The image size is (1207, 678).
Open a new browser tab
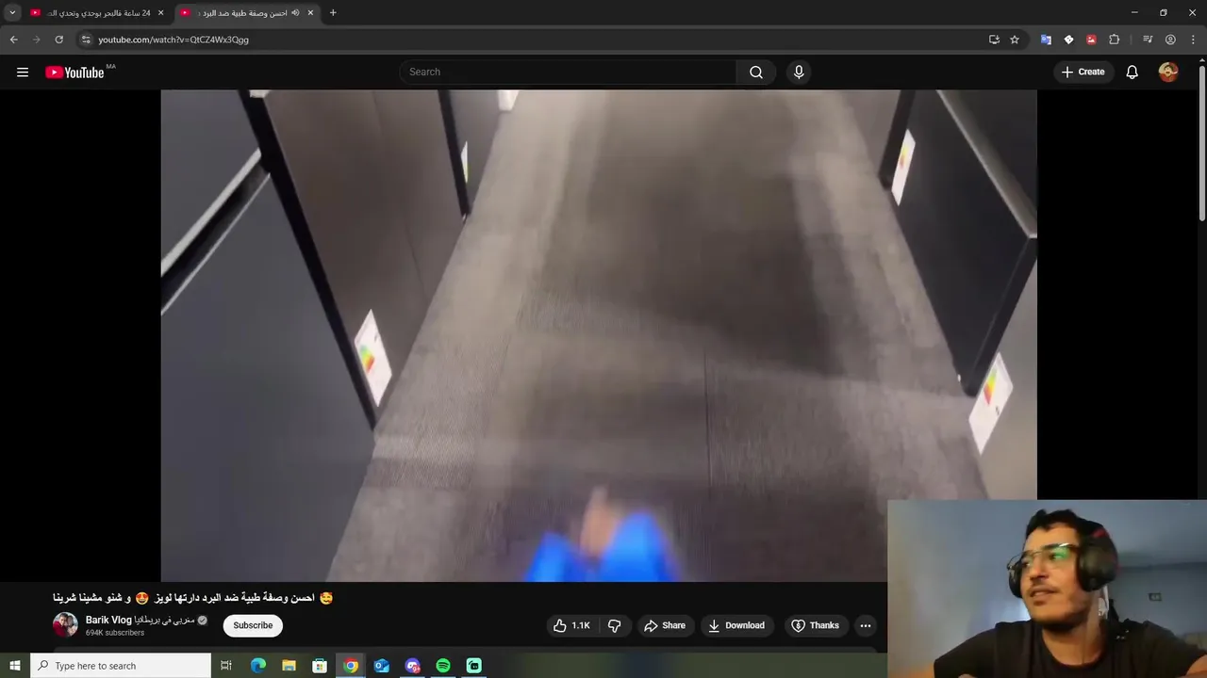pos(333,13)
